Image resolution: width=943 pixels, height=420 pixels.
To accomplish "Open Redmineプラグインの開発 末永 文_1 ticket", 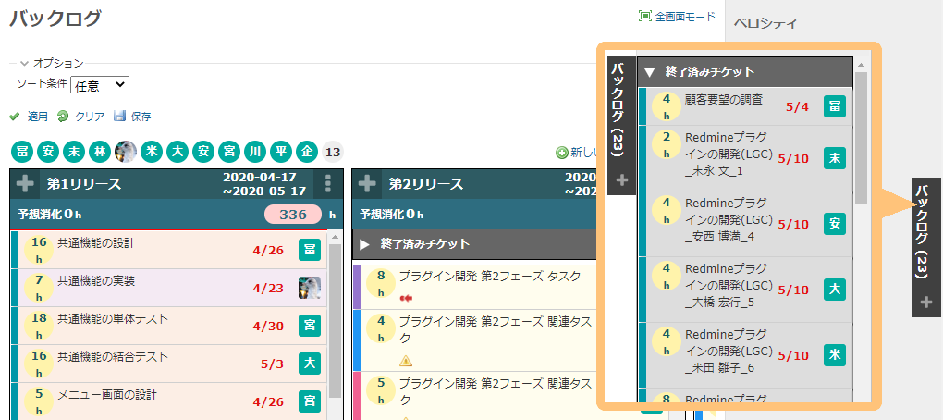I will point(729,154).
